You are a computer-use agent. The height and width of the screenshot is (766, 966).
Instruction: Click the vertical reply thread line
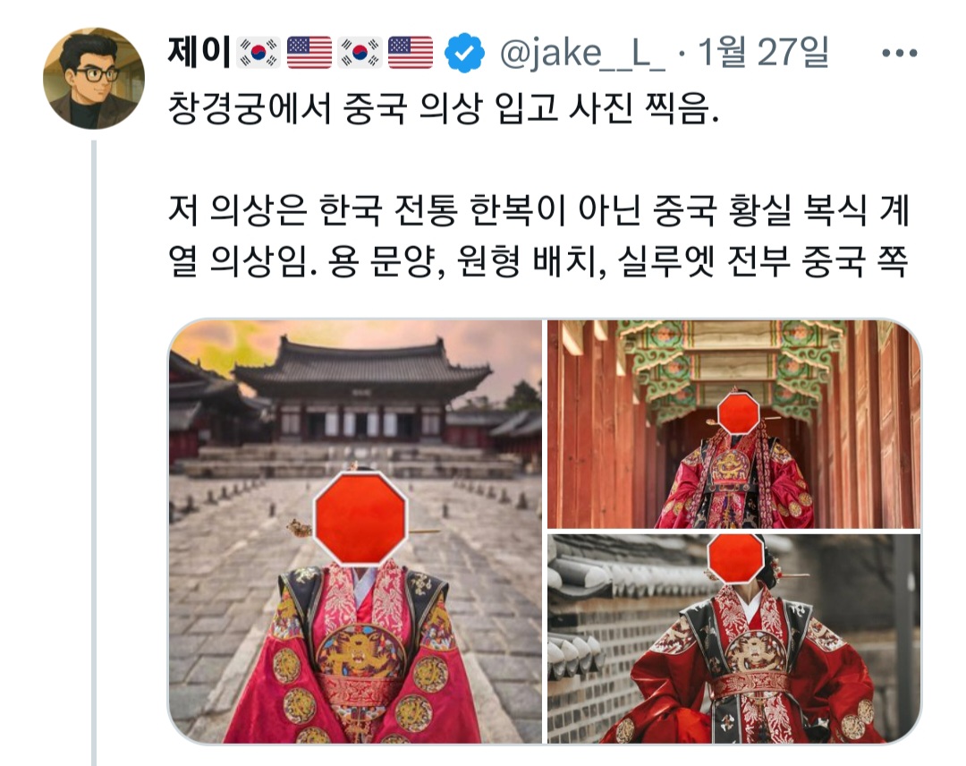coord(94,453)
